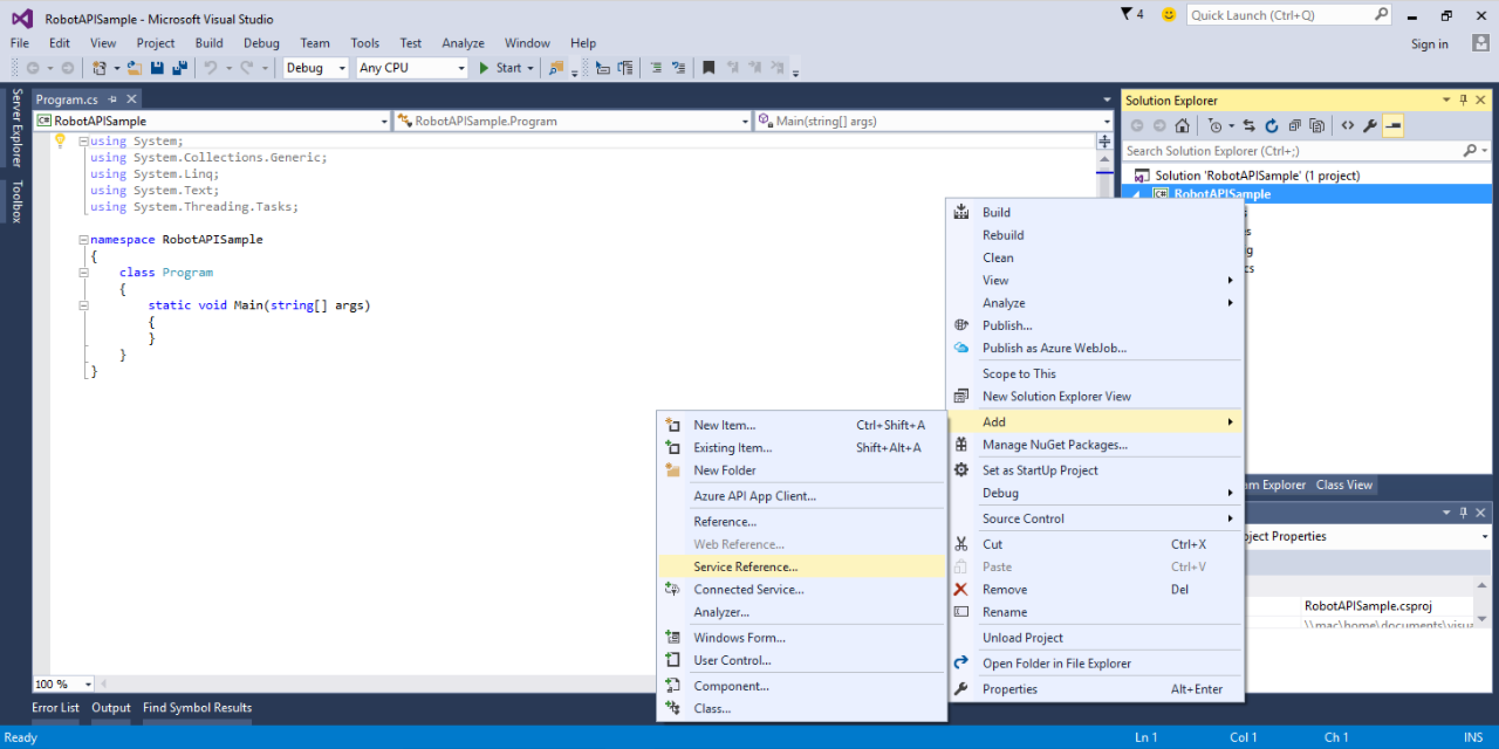The height and width of the screenshot is (749, 1499).
Task: Click the Save All toolbar icon
Action: pos(180,68)
